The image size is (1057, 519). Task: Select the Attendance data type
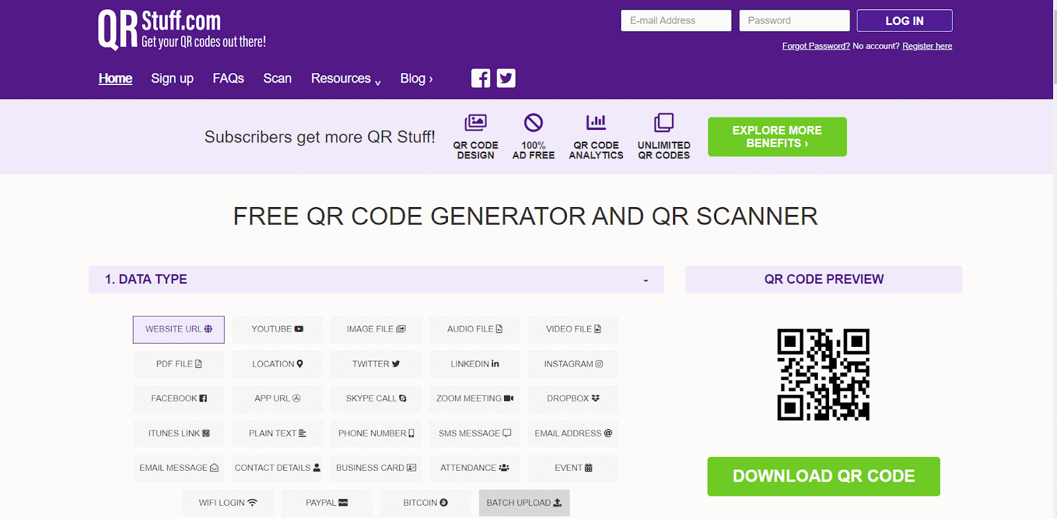[x=475, y=468]
